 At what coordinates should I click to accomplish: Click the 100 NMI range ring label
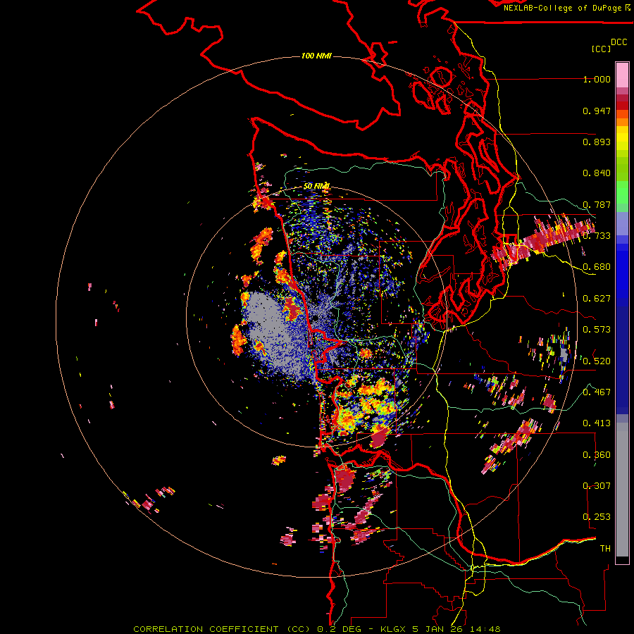point(316,56)
